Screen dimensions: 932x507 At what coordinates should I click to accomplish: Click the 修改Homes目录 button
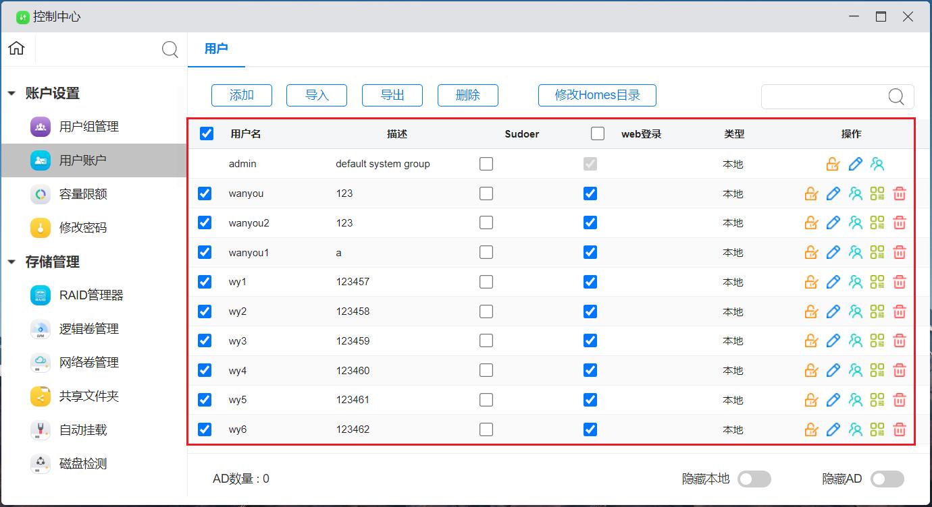coord(597,95)
